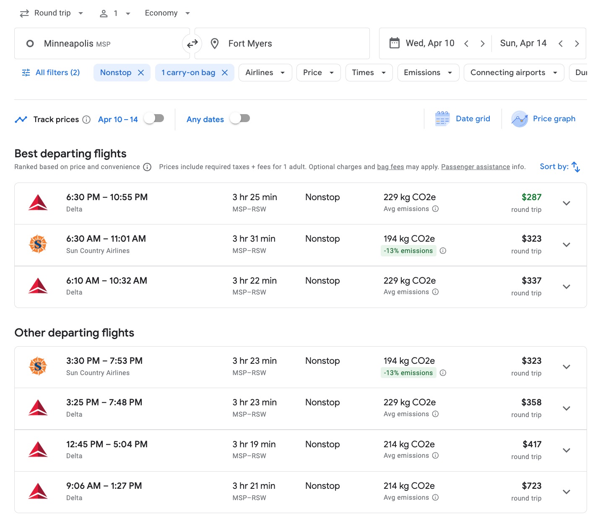The image size is (608, 527).
Task: Remove the Nonstop filter chip
Action: click(141, 72)
